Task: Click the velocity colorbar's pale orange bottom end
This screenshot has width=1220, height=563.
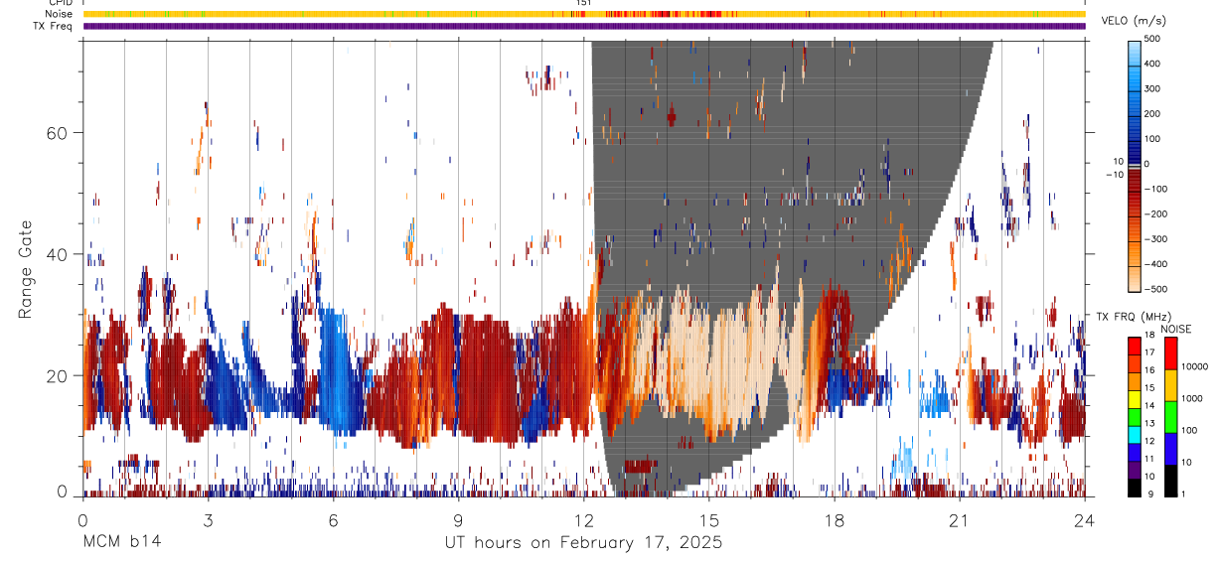Action: click(x=1135, y=284)
